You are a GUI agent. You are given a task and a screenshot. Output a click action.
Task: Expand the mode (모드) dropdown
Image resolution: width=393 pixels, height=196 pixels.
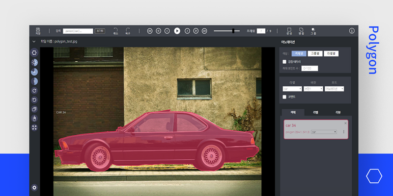[334, 89]
